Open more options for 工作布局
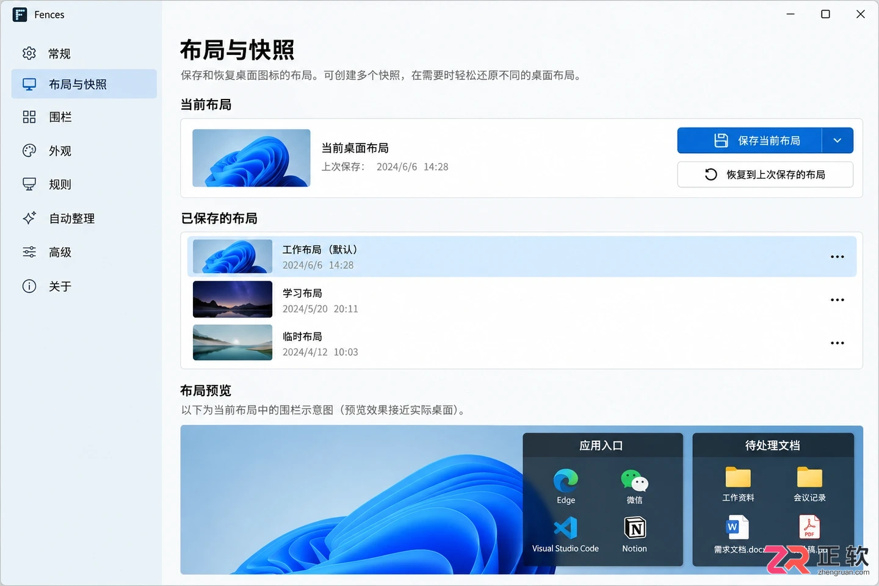Viewport: 879px width, 586px height. 837,257
